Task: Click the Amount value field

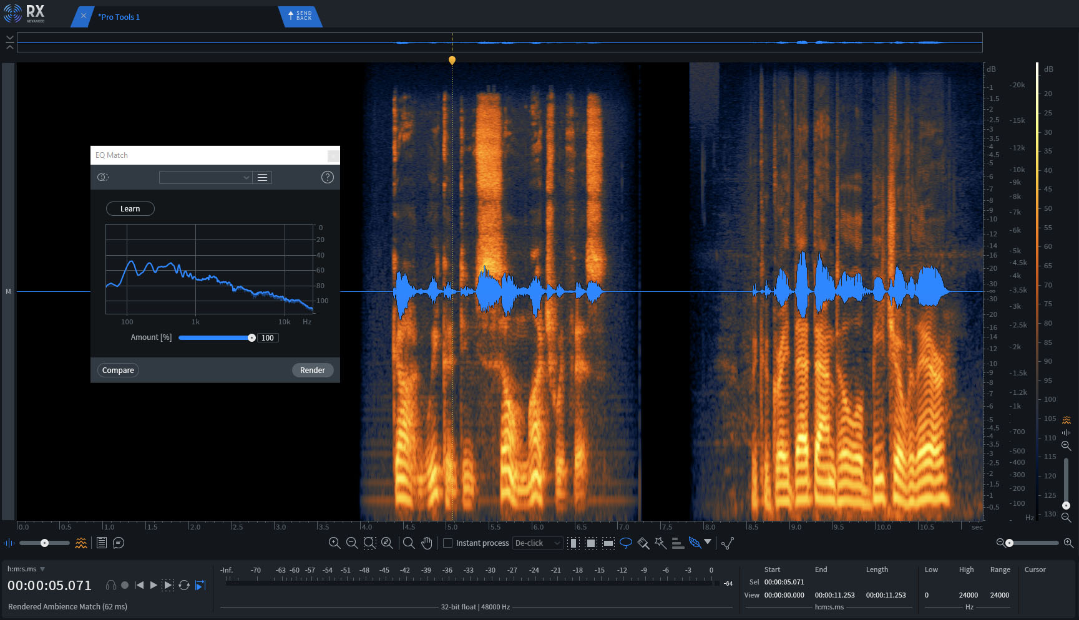Action: click(268, 337)
